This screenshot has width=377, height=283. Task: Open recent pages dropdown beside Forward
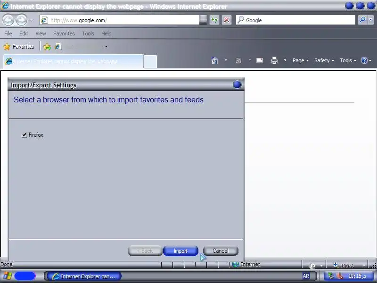[32, 20]
